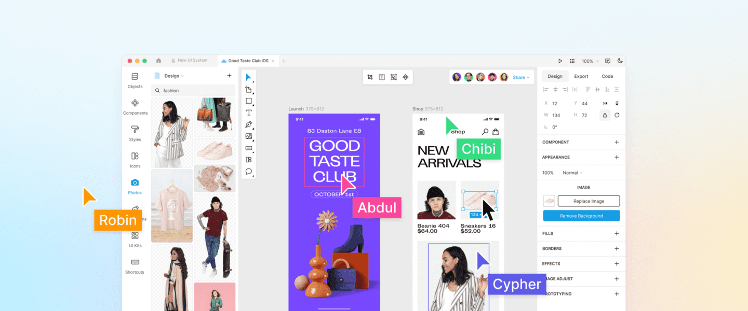Screen dimensions: 748x311
Task: Click the Remove Background button
Action: pos(581,216)
